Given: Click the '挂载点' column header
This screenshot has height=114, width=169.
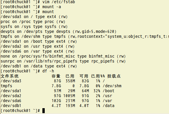Looking at the screenshot, I should coord(114,76).
